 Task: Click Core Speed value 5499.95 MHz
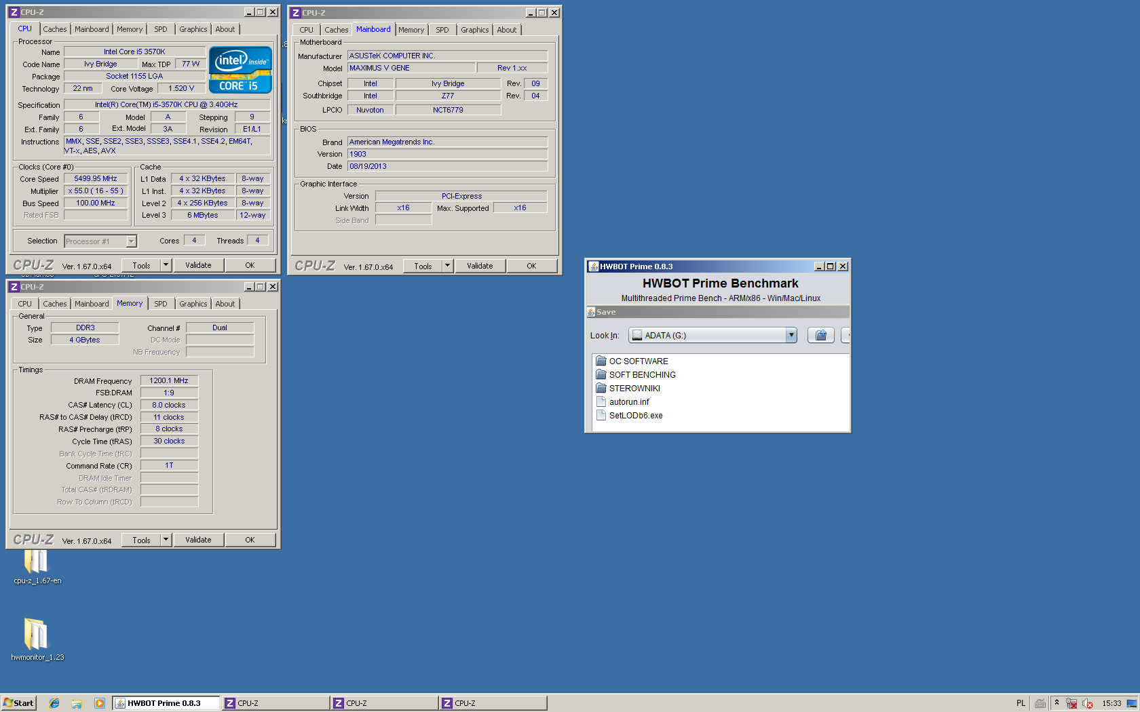pyautogui.click(x=96, y=178)
